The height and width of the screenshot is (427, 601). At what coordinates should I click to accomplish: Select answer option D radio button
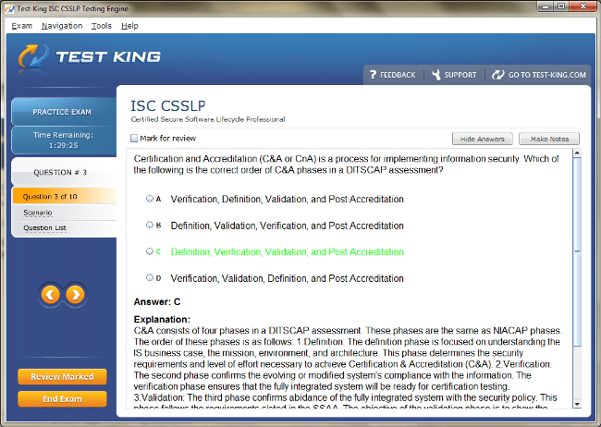pyautogui.click(x=150, y=277)
